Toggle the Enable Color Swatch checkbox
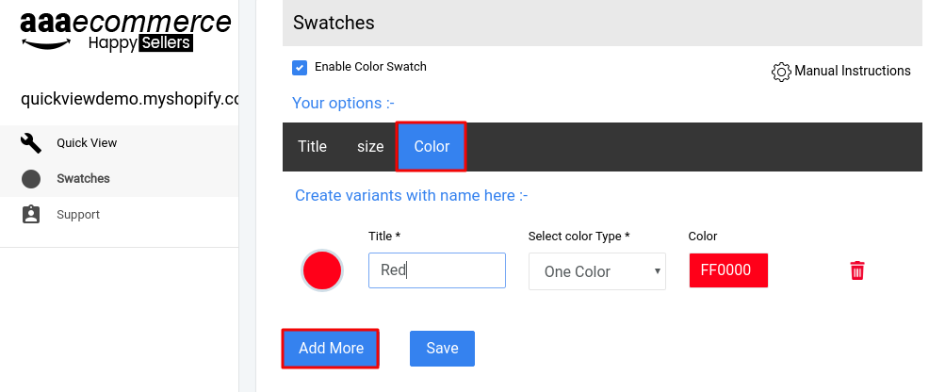 click(300, 68)
